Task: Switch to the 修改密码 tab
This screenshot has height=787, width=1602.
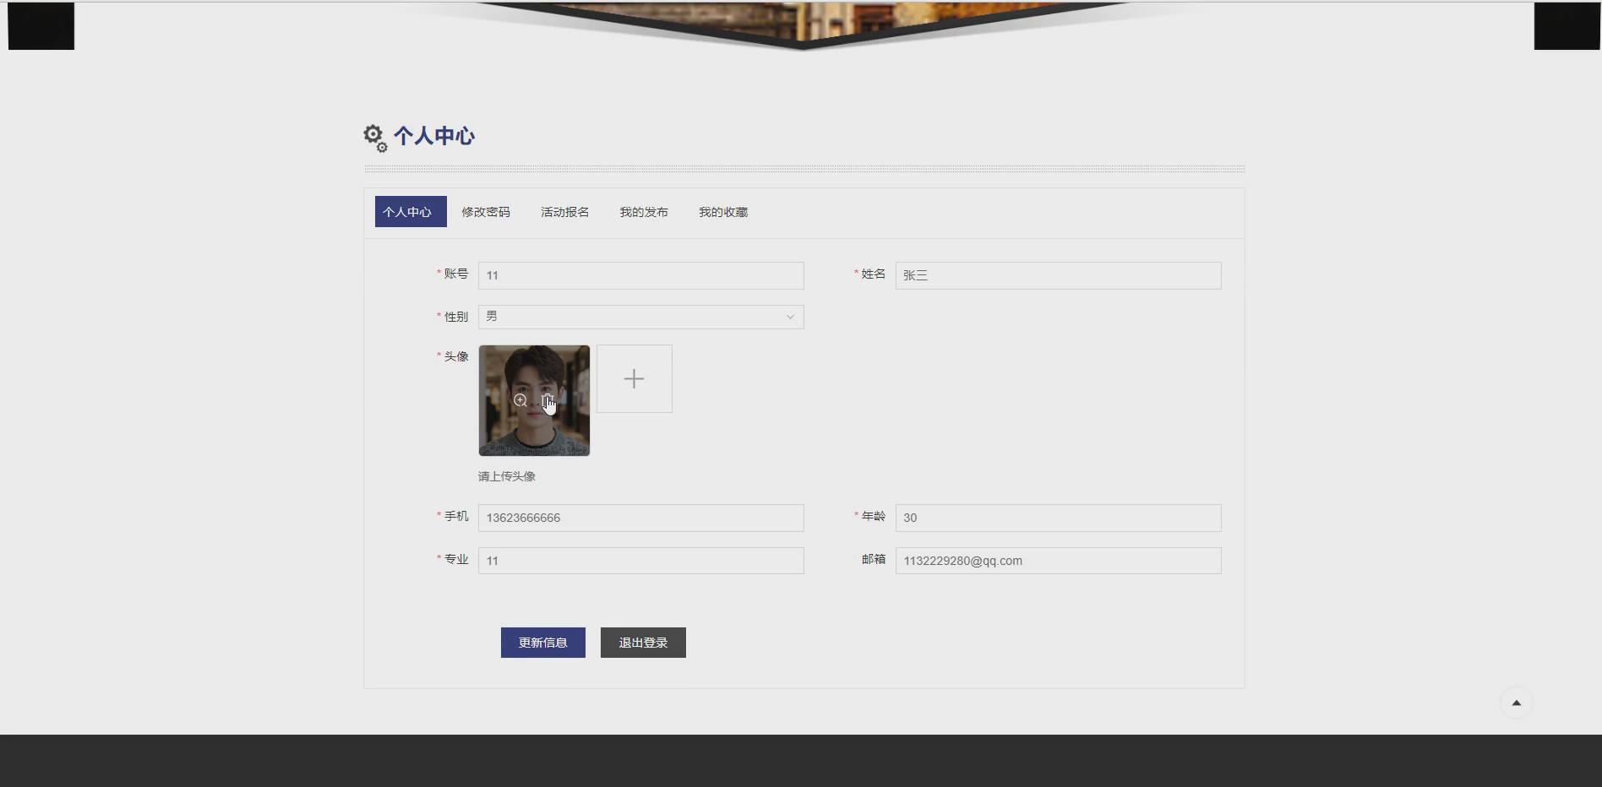Action: [486, 212]
